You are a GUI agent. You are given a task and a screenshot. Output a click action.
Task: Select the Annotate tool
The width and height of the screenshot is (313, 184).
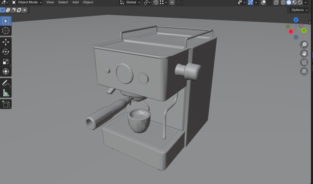(6, 83)
